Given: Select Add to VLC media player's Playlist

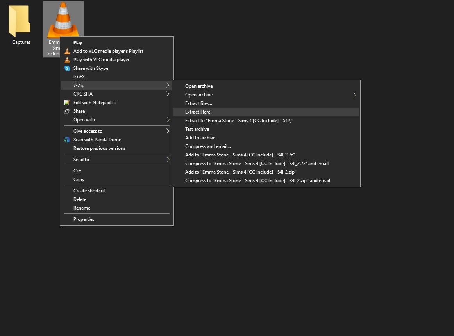Looking at the screenshot, I should tap(117, 51).
